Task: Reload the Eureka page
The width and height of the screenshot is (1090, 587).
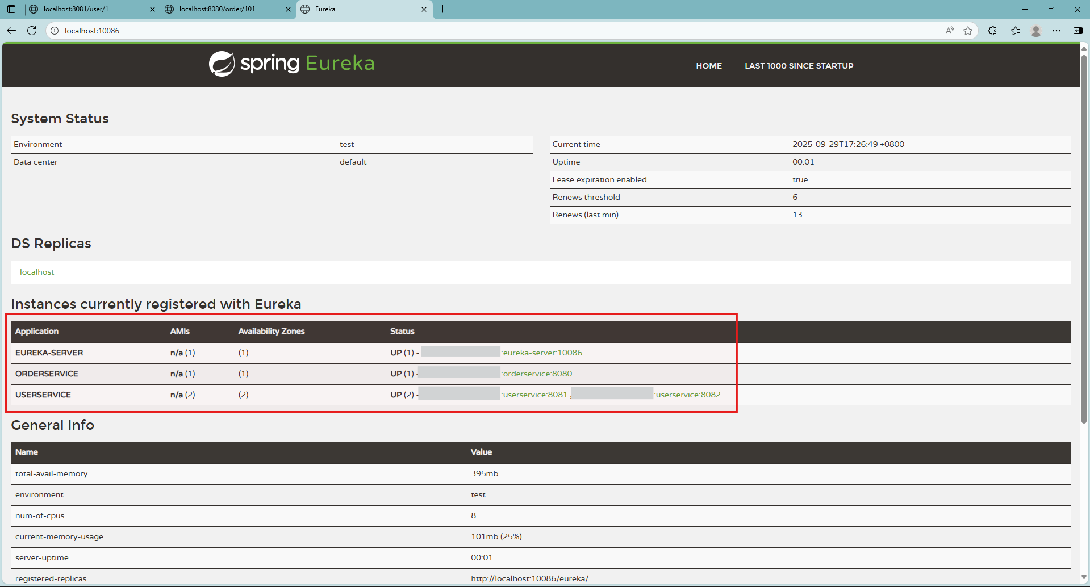Action: 32,31
